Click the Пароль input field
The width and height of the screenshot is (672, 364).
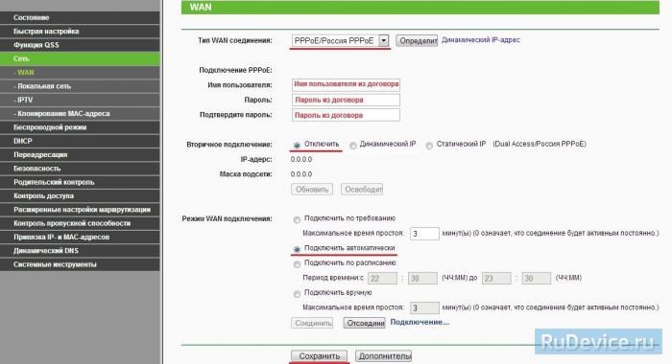point(346,100)
